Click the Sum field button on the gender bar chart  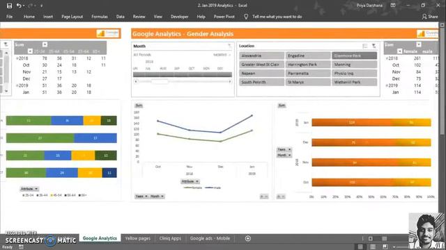coord(282,106)
